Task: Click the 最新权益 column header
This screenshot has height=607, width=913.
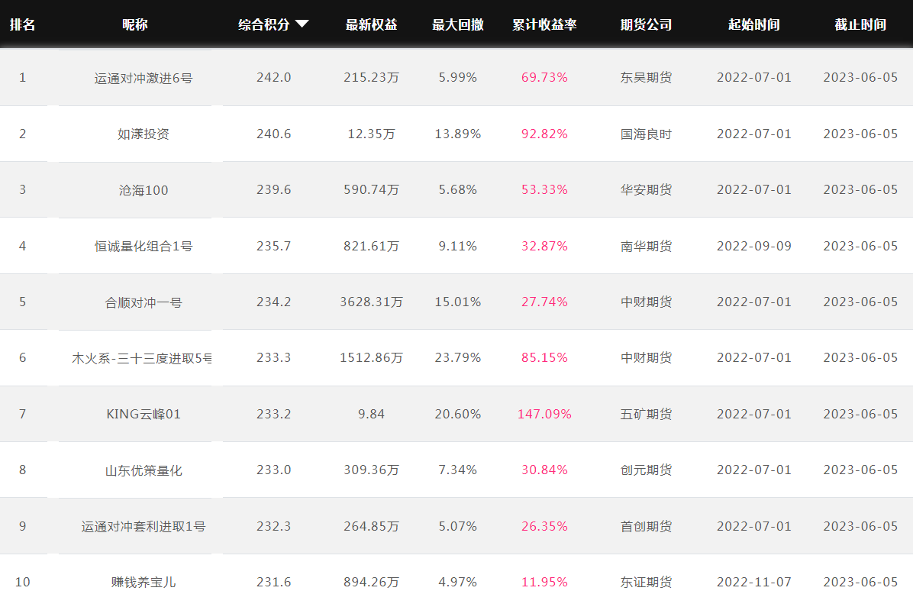Action: pyautogui.click(x=372, y=24)
